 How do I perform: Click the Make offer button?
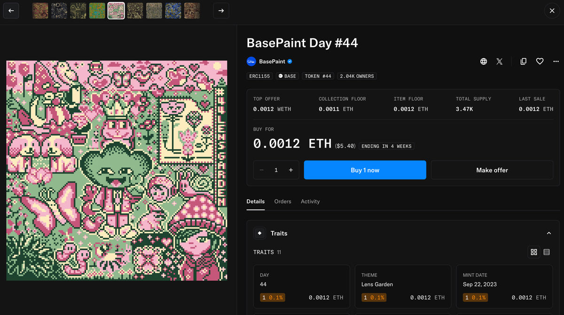click(x=492, y=170)
